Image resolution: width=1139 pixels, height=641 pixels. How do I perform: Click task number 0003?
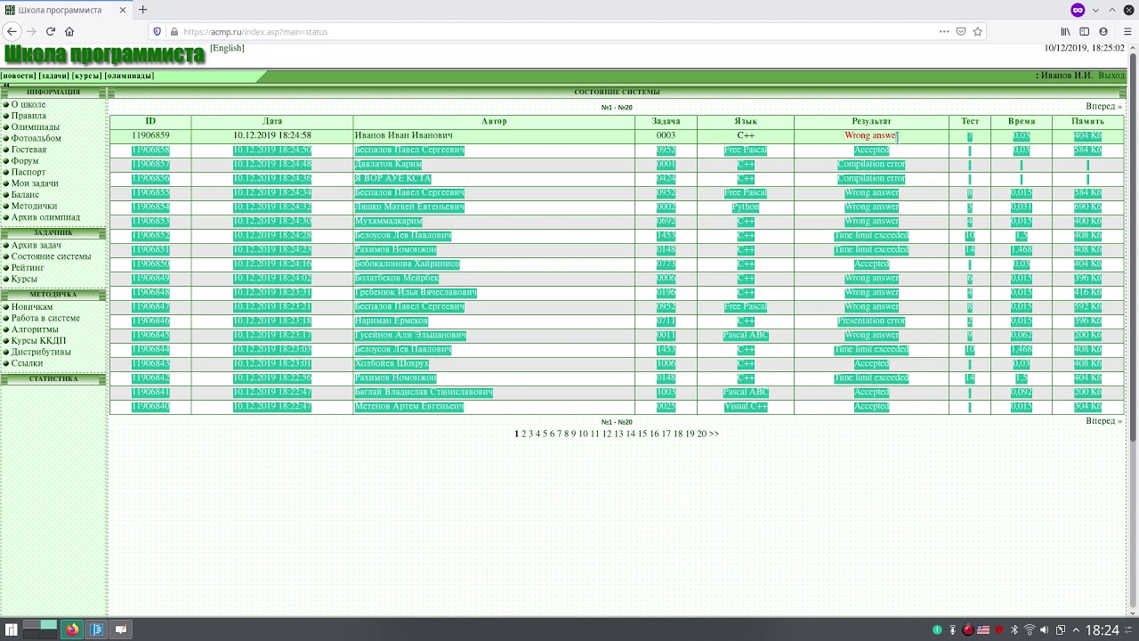tap(666, 135)
